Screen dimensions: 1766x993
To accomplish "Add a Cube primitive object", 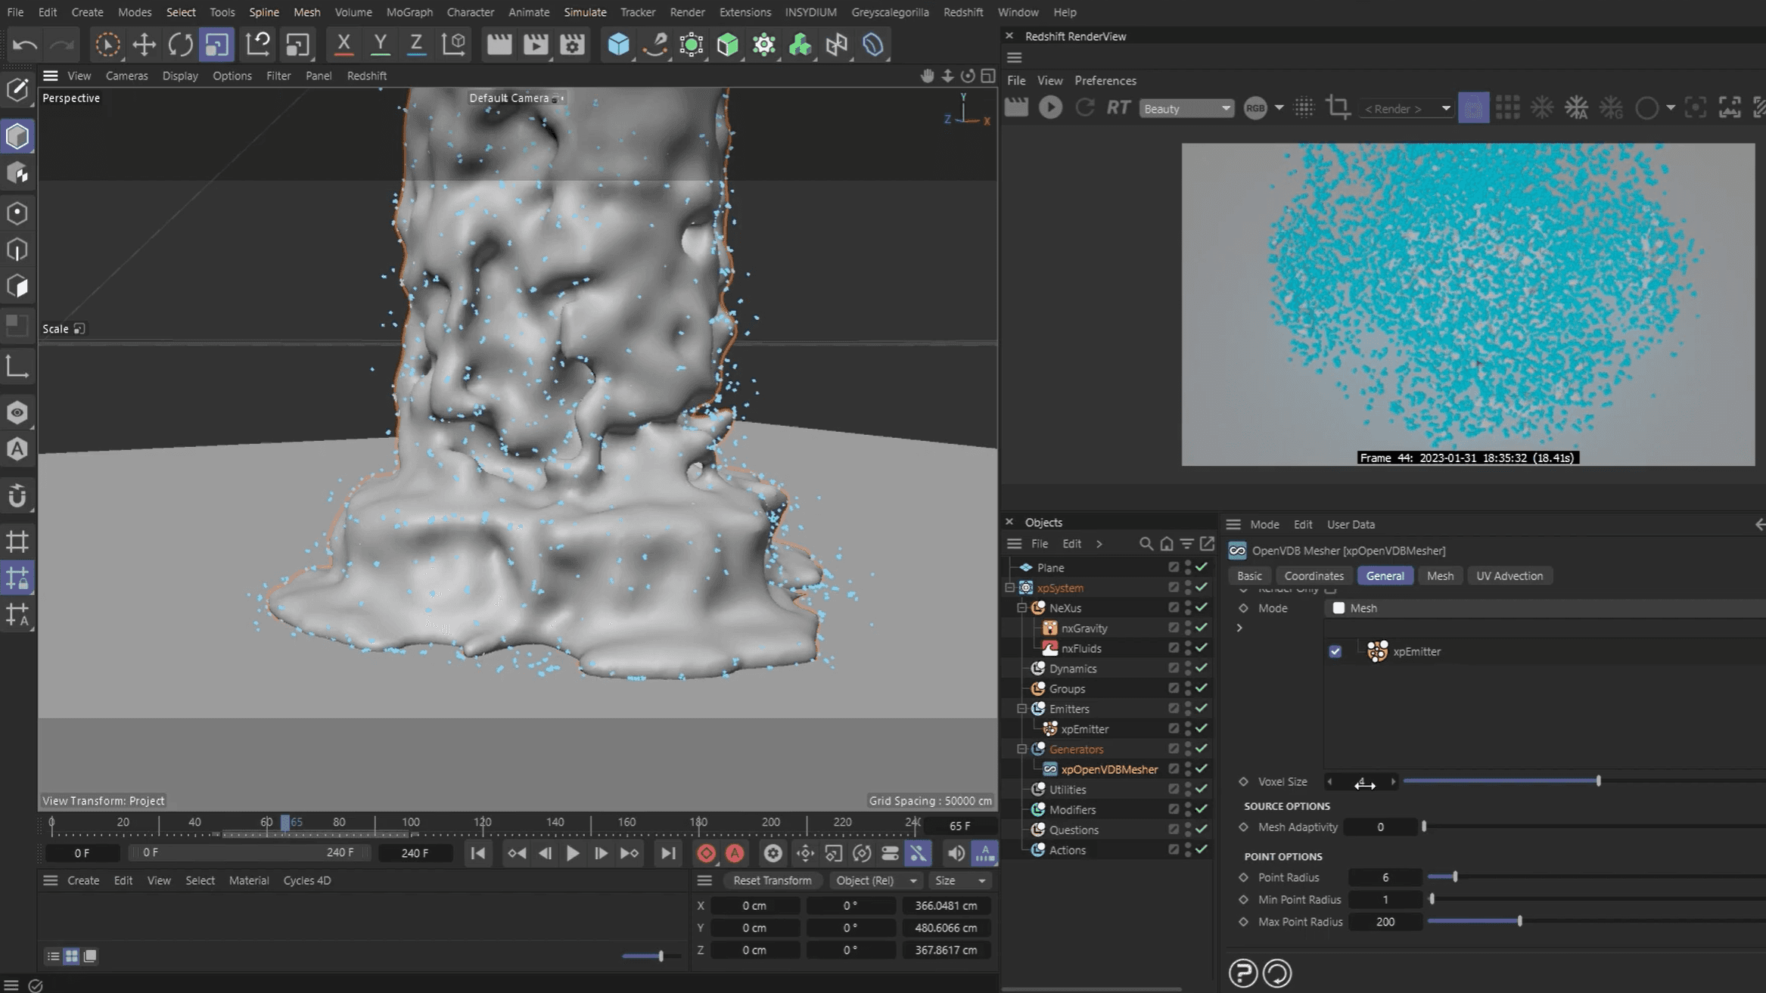I will click(x=618, y=45).
